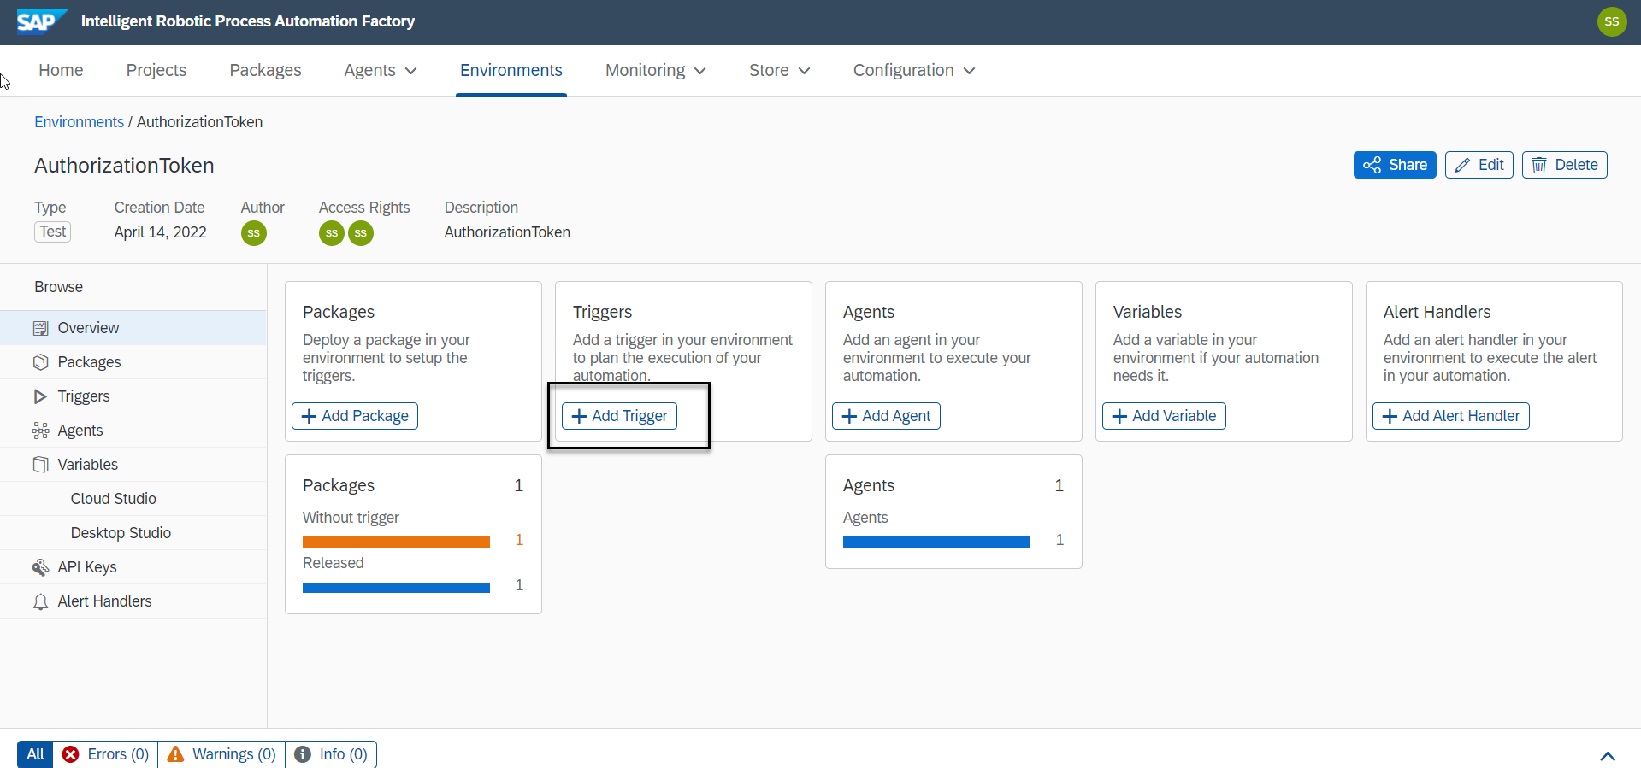Open the Agents statistics card
Screen dimensions: 1641x768
[x=953, y=512]
